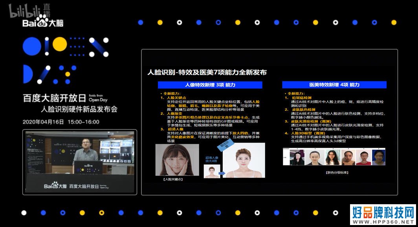Select the 痘斑痣检测 heading

click(301, 98)
